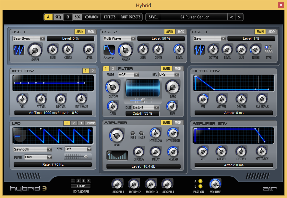Click the LFO PUMP button
The image size is (287, 198).
click(x=91, y=123)
